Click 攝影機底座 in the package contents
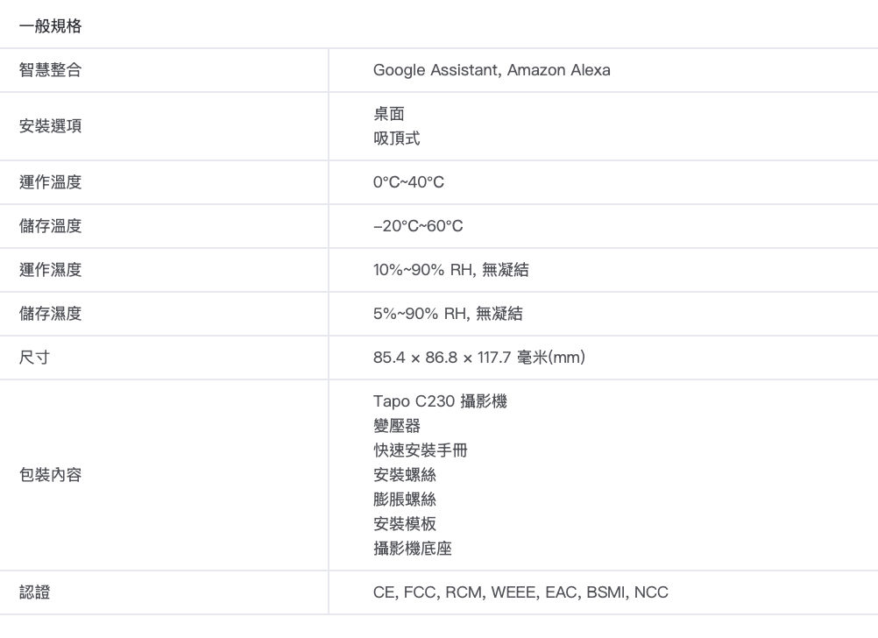The image size is (878, 638). 413,549
